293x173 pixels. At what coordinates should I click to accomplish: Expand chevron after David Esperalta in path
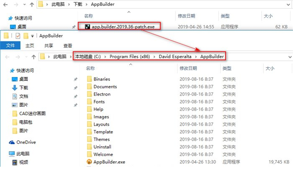[x=196, y=57]
